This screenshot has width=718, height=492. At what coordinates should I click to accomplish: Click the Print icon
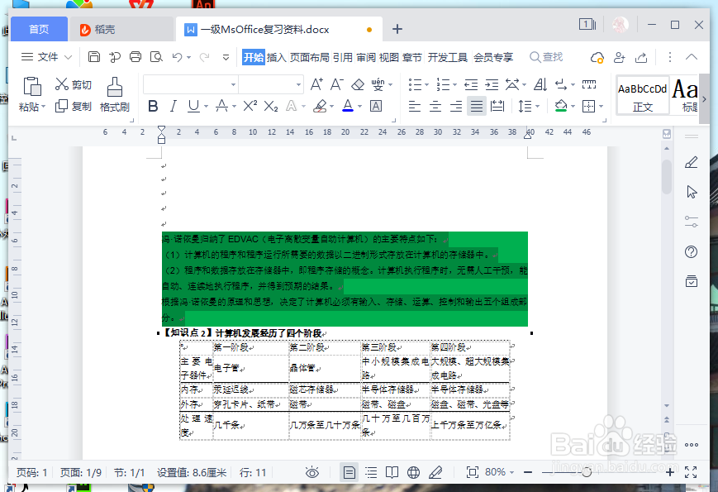[x=136, y=57]
